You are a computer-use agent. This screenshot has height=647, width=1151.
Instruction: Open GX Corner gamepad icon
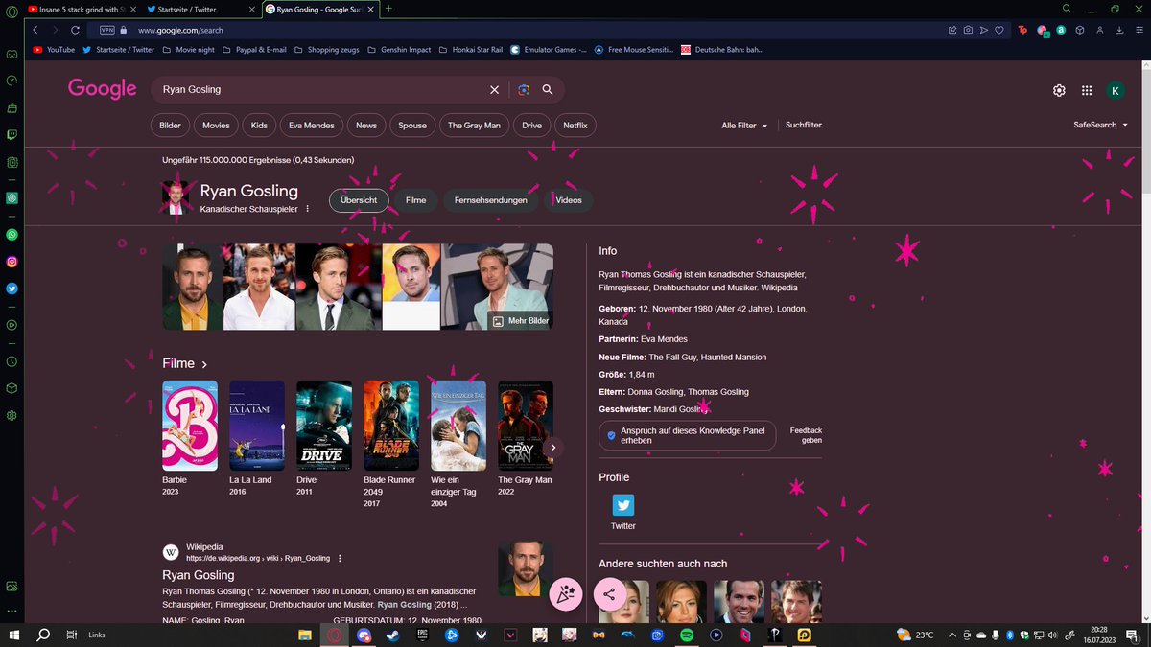tap(12, 55)
